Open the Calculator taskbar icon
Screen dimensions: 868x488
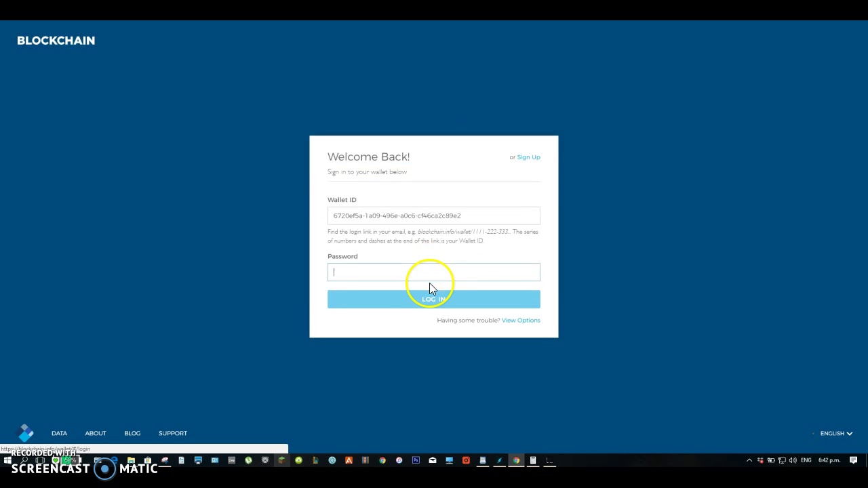pos(533,460)
